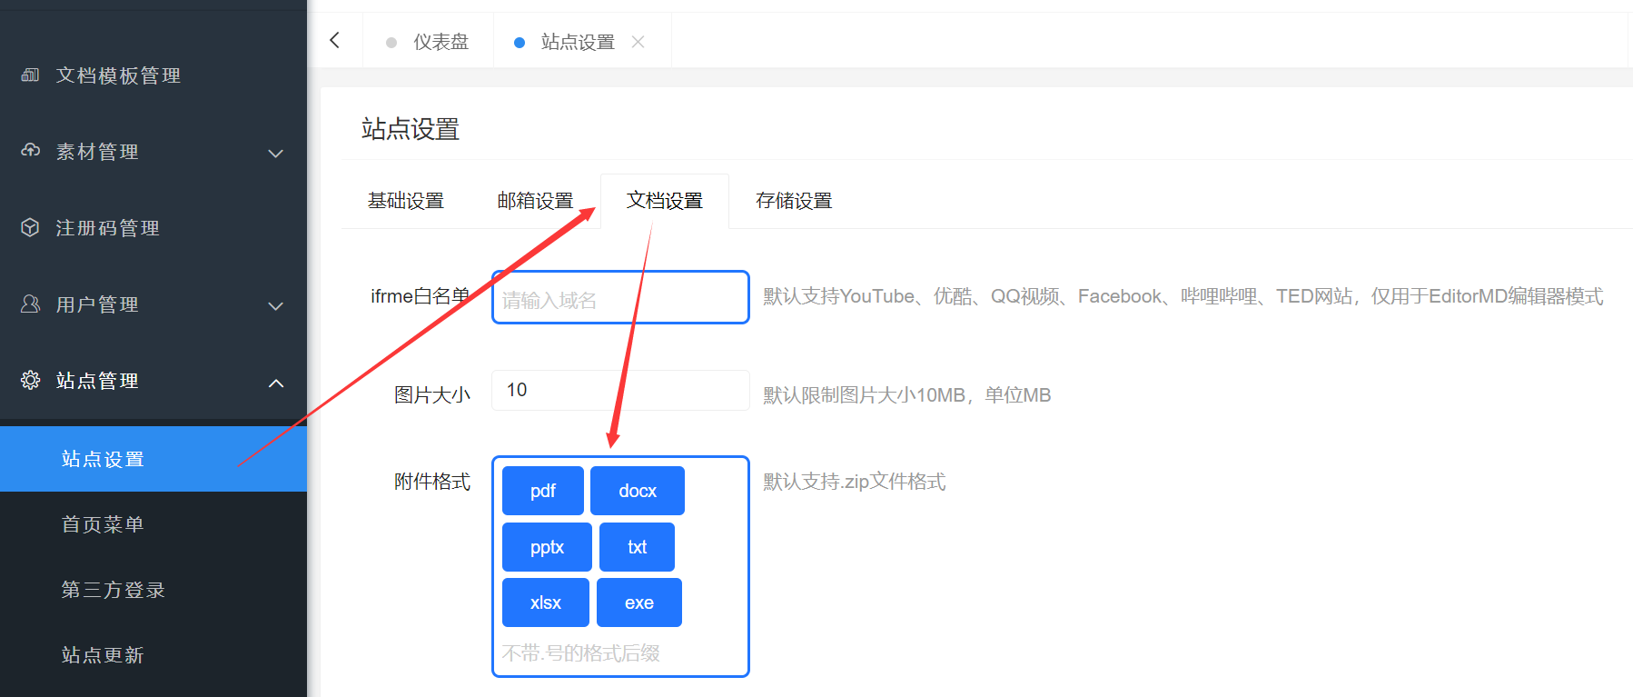Expand the 素材管理 menu chevron
The height and width of the screenshot is (697, 1633).
[276, 154]
